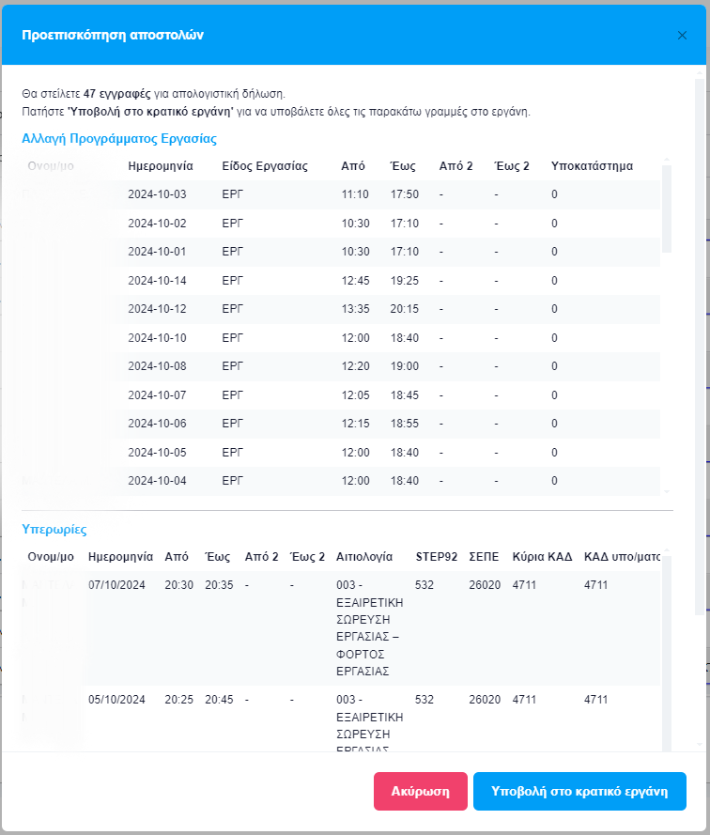Image resolution: width=710 pixels, height=835 pixels.
Task: Close the Προεπισκόπηση αποστολών dialog
Action: (682, 36)
